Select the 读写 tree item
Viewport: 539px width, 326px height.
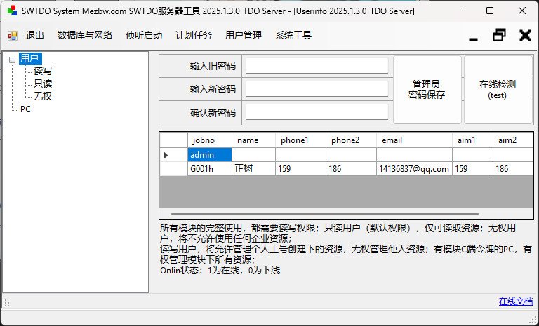43,71
